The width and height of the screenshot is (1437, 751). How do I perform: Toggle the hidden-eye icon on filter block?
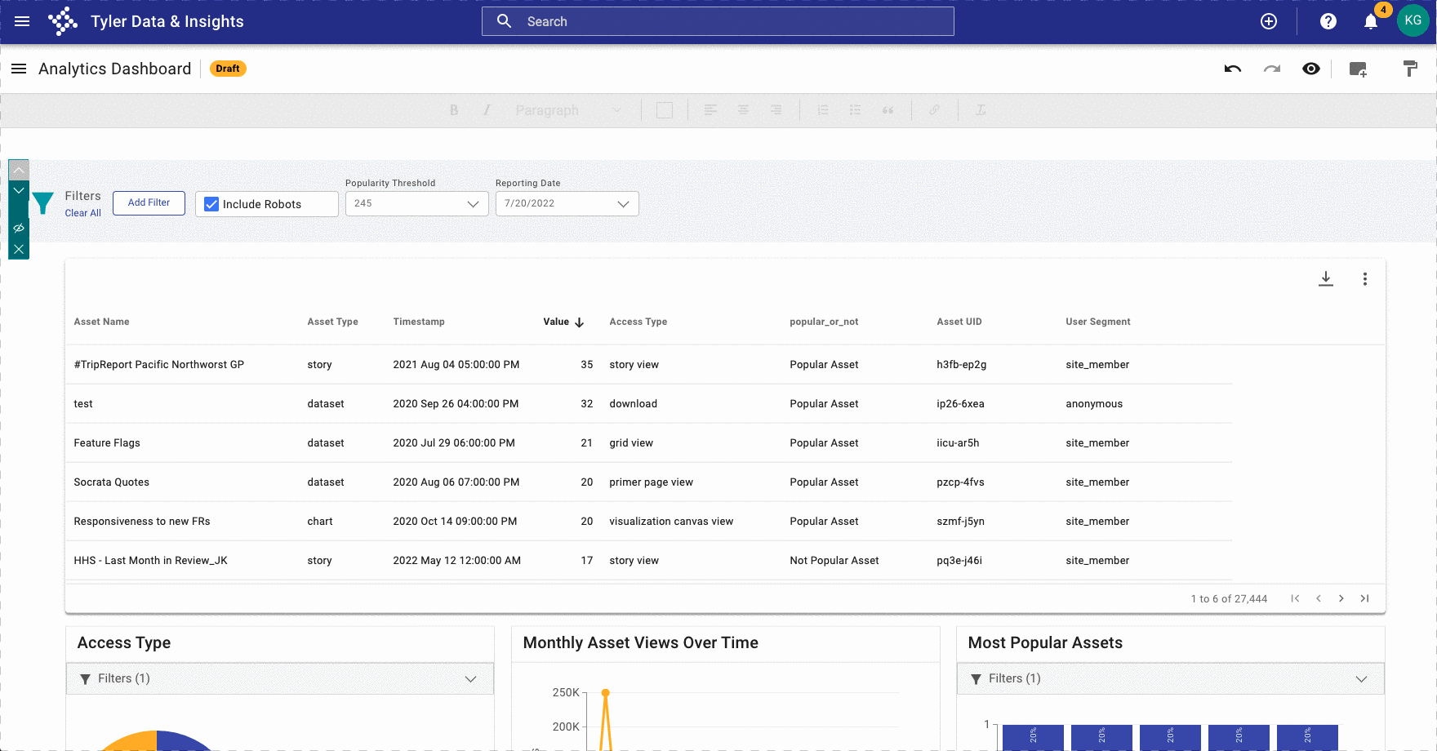tap(19, 229)
